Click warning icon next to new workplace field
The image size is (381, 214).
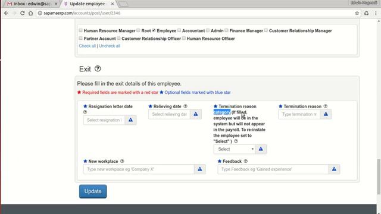(200, 169)
